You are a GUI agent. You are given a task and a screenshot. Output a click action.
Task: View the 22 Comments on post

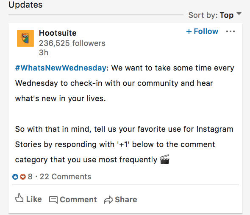66,177
